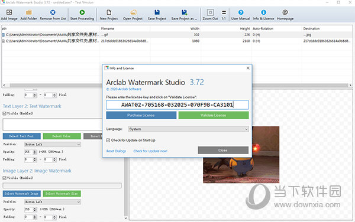Start Processing with the green play icon
355x222 pixels.
(x=82, y=12)
